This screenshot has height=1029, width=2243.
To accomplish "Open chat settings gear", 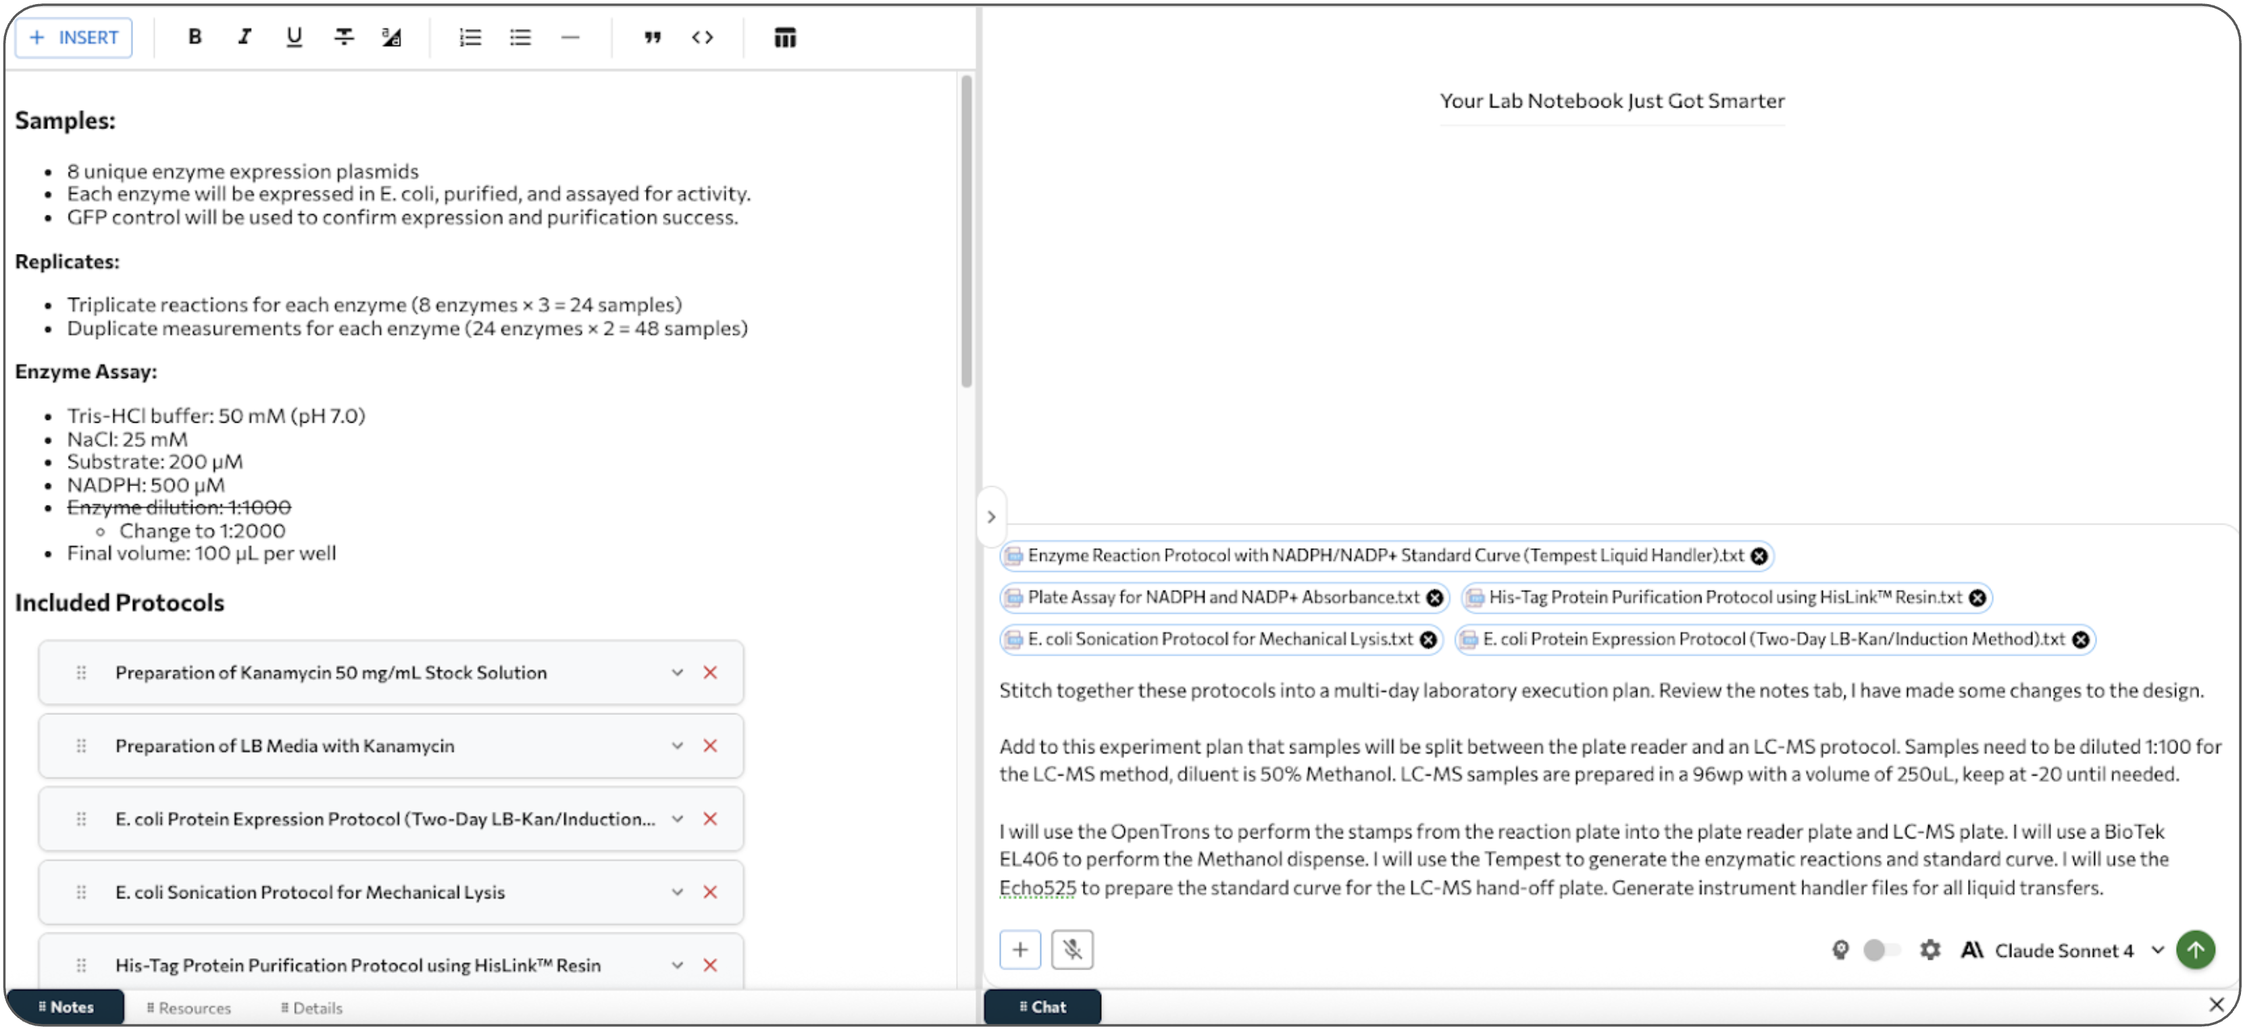I will coord(1930,950).
